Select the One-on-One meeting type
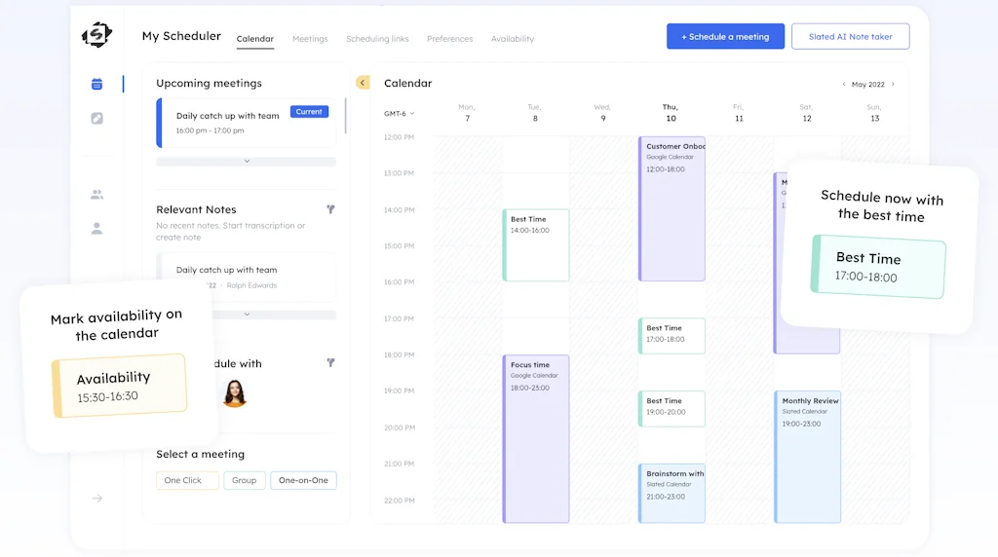Screen dimensions: 998x557 303,480
